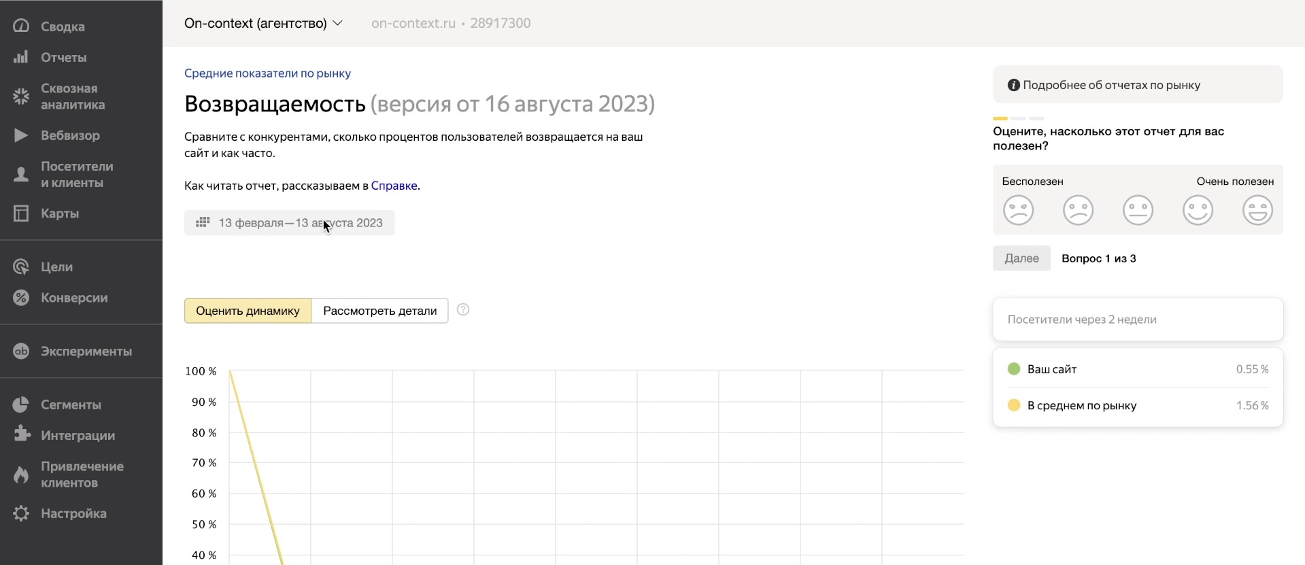The image size is (1305, 565).
Task: Click the question mark help icon
Action: coord(463,310)
